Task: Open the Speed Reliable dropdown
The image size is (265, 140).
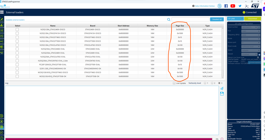Action: coord(250,50)
